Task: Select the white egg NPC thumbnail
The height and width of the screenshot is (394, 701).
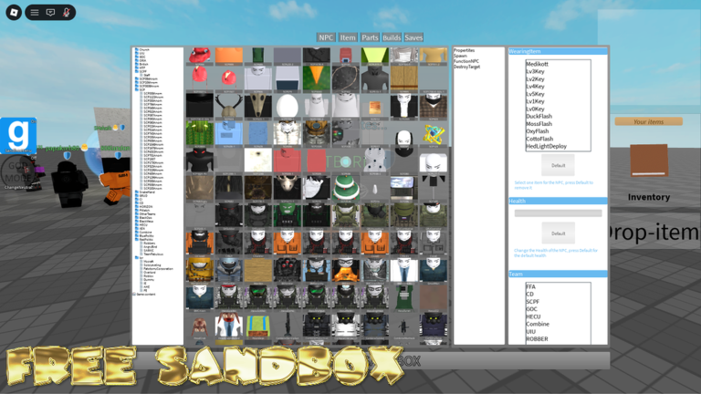Action: (287, 107)
